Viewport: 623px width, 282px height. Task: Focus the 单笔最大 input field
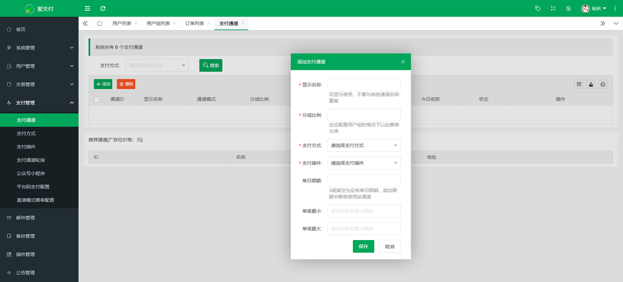coord(364,229)
